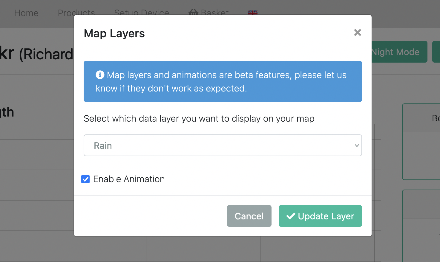Click the blue beta features notice banner

point(223,81)
